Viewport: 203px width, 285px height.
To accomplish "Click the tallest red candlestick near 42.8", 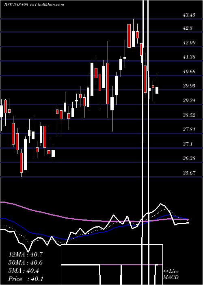I will coord(129,36).
